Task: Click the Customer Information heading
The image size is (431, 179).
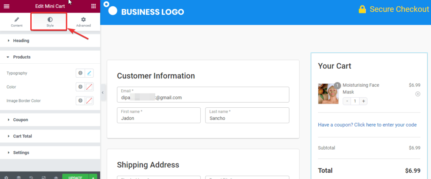Action: coord(156,76)
